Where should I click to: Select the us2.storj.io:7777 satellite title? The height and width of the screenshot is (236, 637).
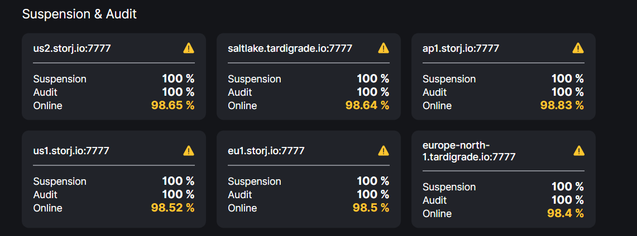(72, 48)
